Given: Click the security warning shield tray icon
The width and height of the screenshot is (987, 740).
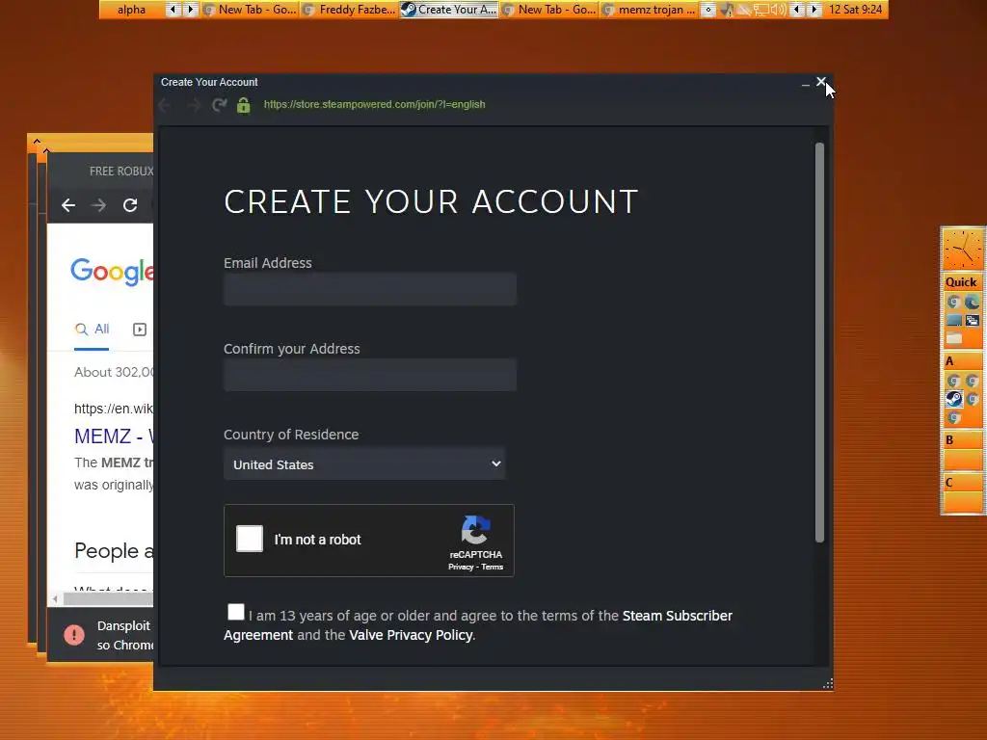Looking at the screenshot, I should pos(727,10).
